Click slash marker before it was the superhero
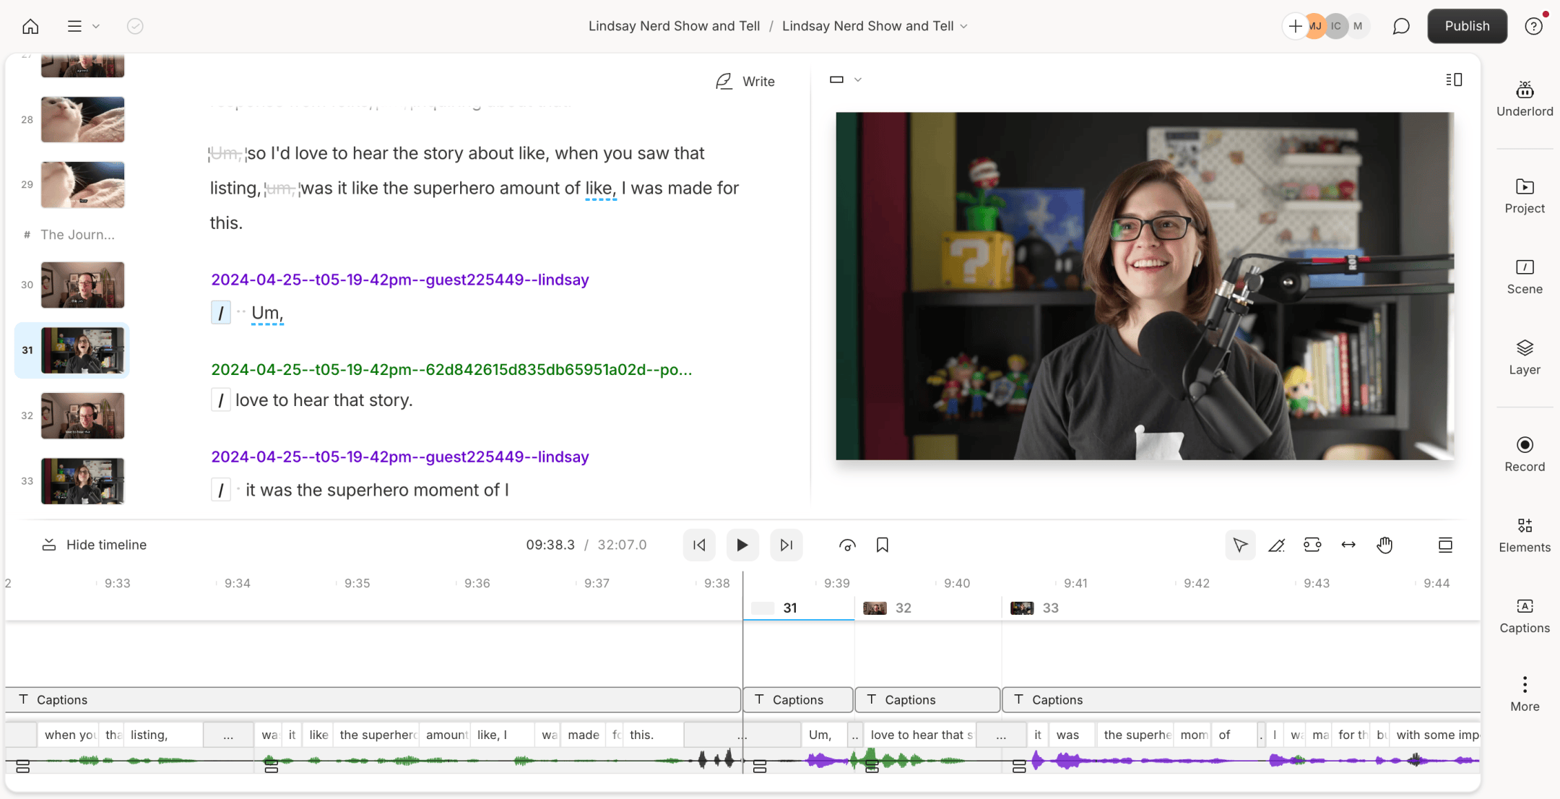This screenshot has width=1560, height=799. pyautogui.click(x=220, y=490)
